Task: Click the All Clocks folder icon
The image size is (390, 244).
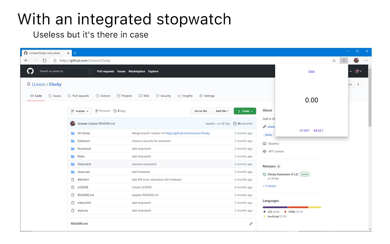Action: click(73, 133)
